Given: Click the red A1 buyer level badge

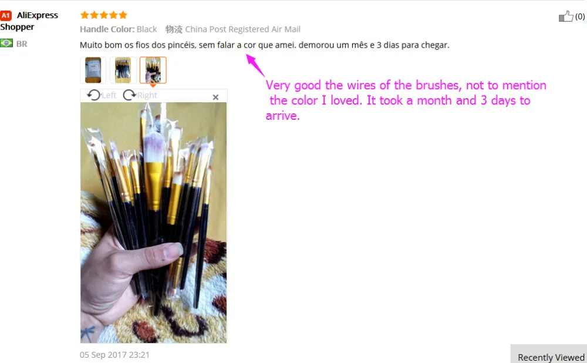Looking at the screenshot, I should (6, 15).
